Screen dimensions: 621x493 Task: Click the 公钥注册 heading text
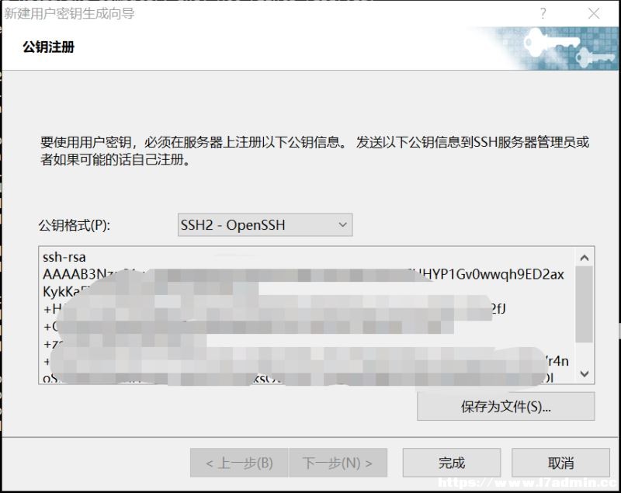(x=48, y=47)
